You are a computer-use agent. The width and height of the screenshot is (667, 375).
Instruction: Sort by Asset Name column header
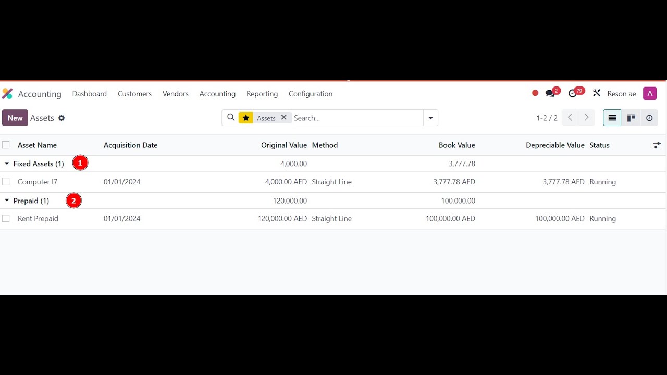(37, 145)
